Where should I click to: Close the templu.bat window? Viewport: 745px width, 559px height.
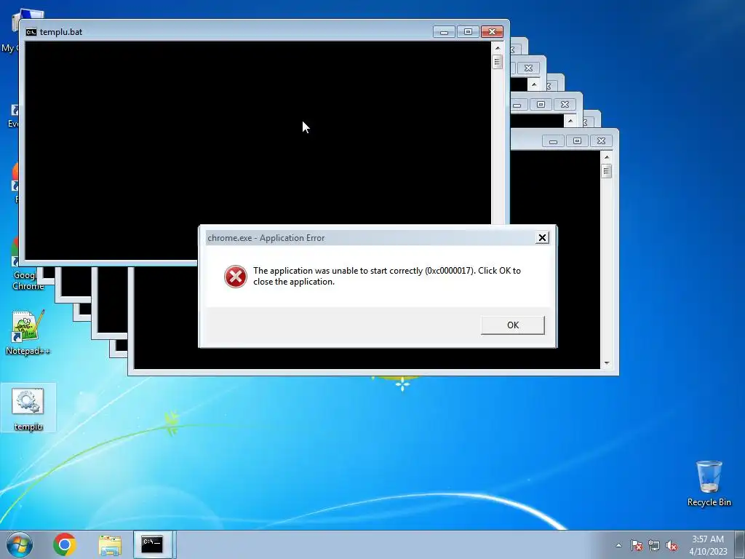tap(493, 32)
